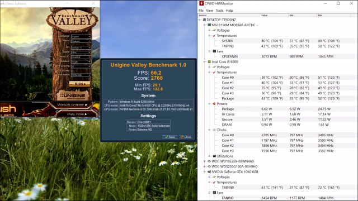Click the CPUID HWMonitor title bar icon
The height and width of the screenshot is (201, 358).
(x=201, y=3)
